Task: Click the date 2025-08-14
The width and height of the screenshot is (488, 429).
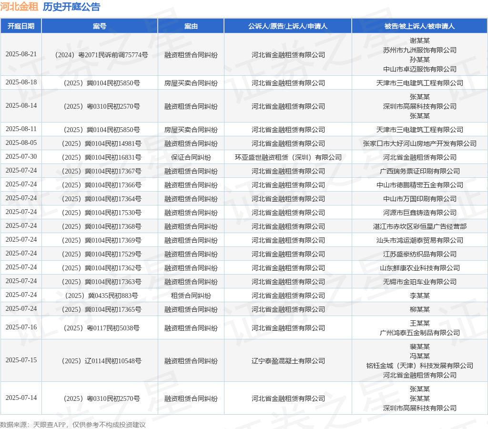Action: point(21,105)
